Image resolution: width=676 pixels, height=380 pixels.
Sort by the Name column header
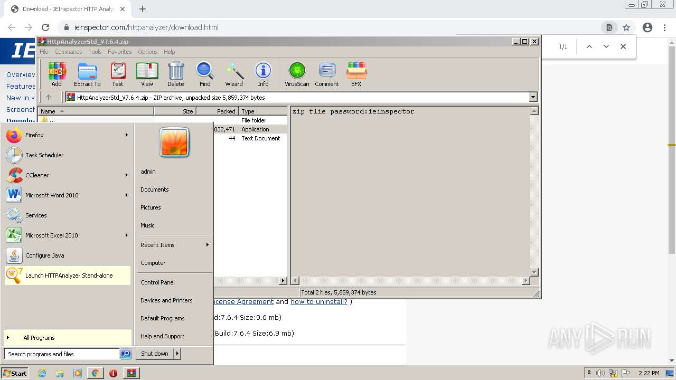pos(96,111)
